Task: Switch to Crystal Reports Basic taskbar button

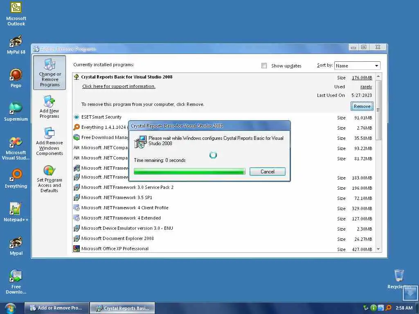Action: coord(122,308)
